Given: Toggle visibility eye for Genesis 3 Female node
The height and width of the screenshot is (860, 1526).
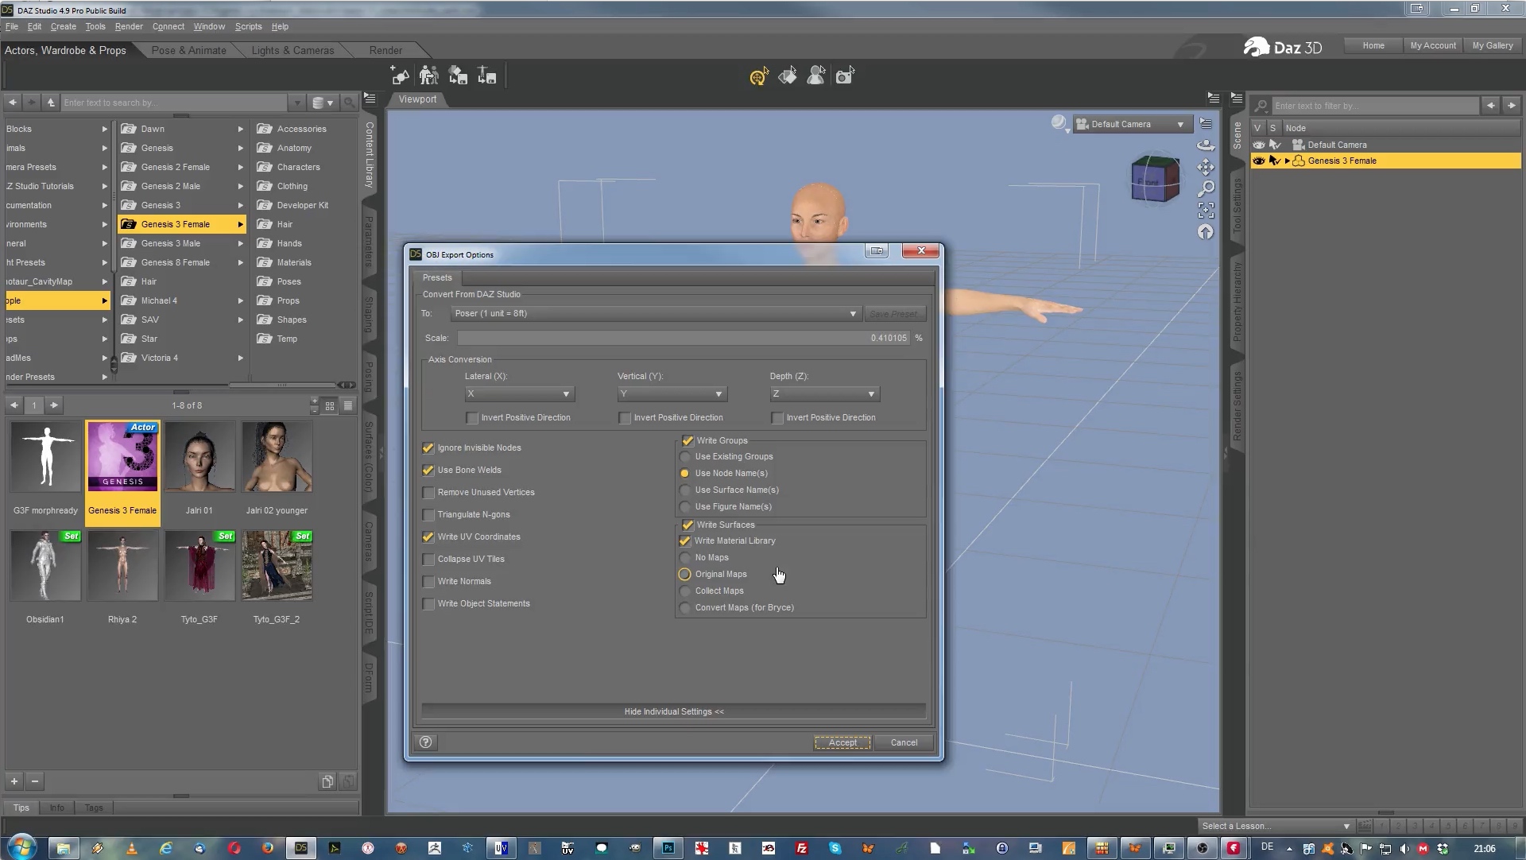Looking at the screenshot, I should (1258, 161).
